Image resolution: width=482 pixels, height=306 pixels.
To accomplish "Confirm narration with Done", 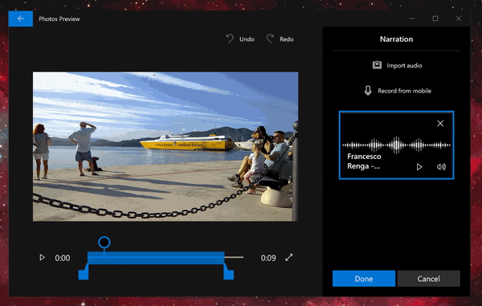I will click(x=364, y=279).
